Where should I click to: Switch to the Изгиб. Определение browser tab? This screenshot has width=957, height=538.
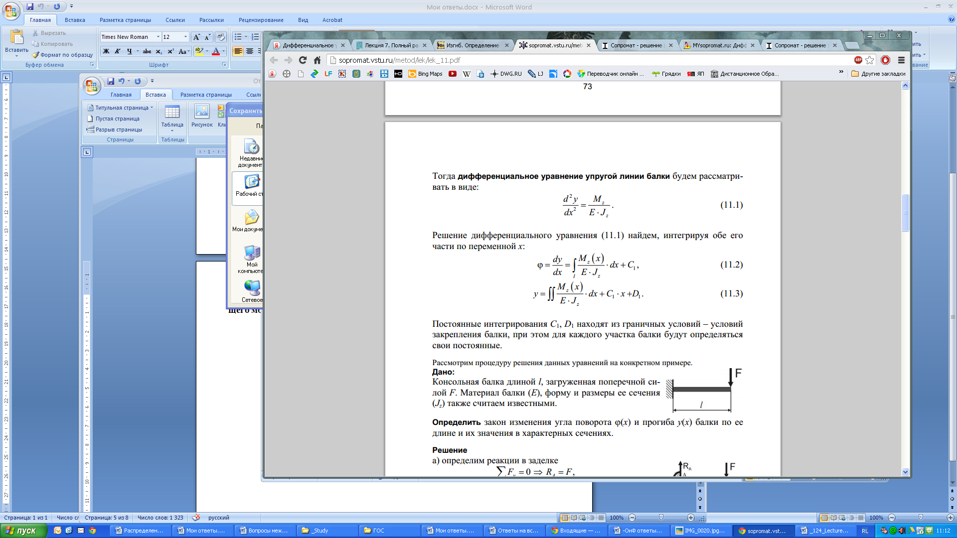[x=473, y=45]
